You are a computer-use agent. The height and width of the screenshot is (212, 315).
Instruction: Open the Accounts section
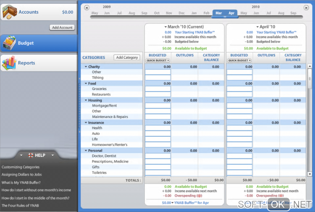tap(39, 12)
